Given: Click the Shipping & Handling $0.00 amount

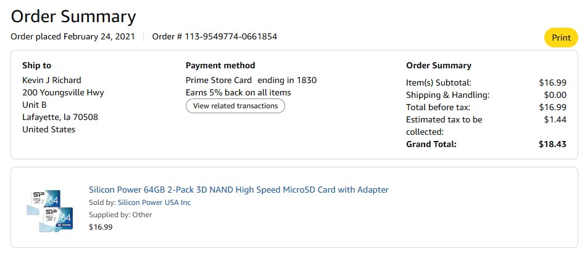Looking at the screenshot, I should (x=555, y=95).
